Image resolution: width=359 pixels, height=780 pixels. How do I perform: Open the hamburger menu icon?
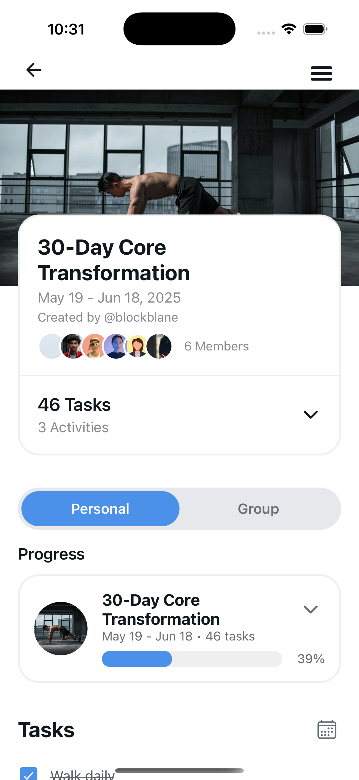pyautogui.click(x=321, y=73)
